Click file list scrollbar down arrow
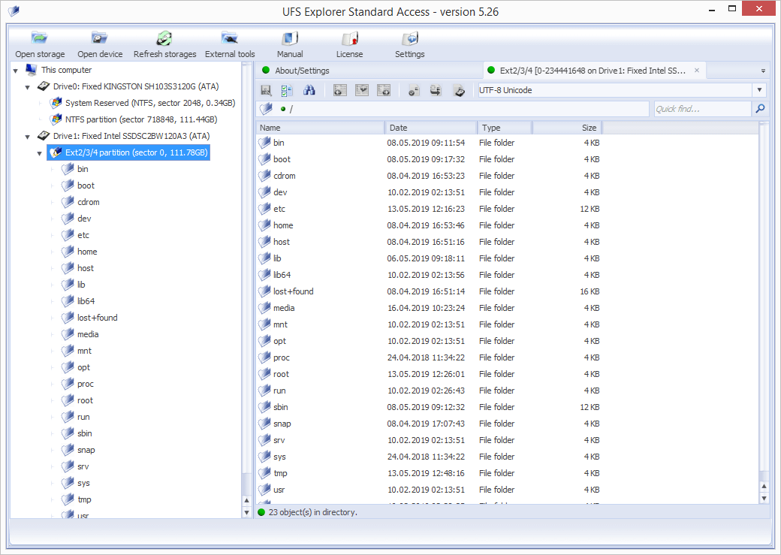Image resolution: width=781 pixels, height=555 pixels. point(764,498)
